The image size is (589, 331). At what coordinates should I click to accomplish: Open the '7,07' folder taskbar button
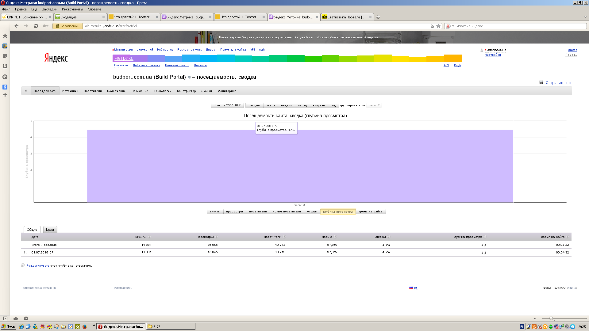[171, 326]
